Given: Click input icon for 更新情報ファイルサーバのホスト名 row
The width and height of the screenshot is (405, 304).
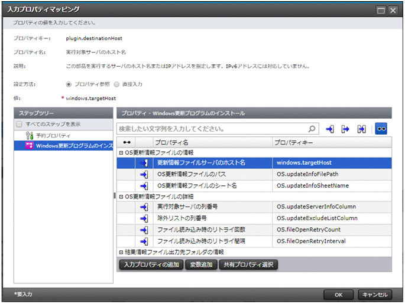Looking at the screenshot, I should click(144, 163).
